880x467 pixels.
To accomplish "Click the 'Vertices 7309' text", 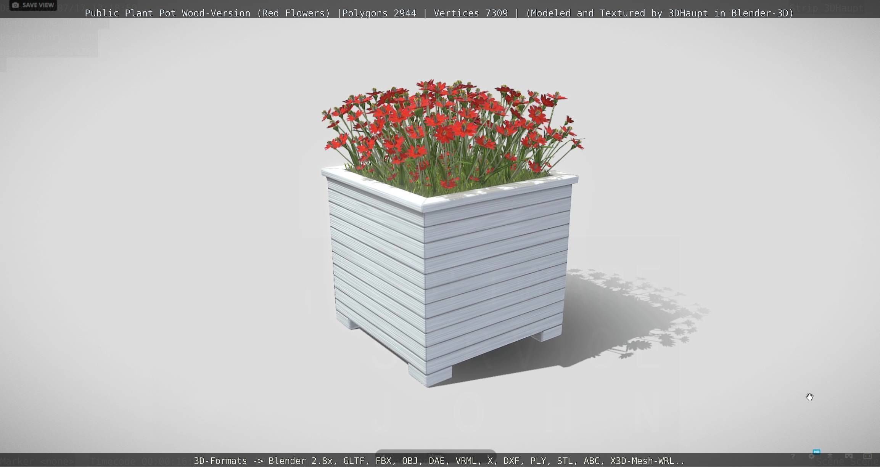I will [471, 13].
